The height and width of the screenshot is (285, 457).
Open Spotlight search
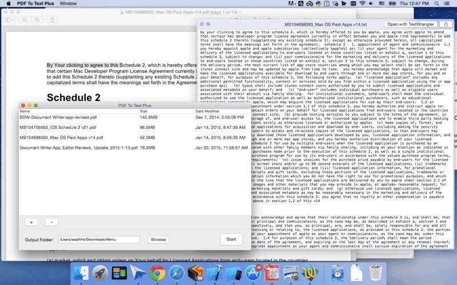click(436, 3)
